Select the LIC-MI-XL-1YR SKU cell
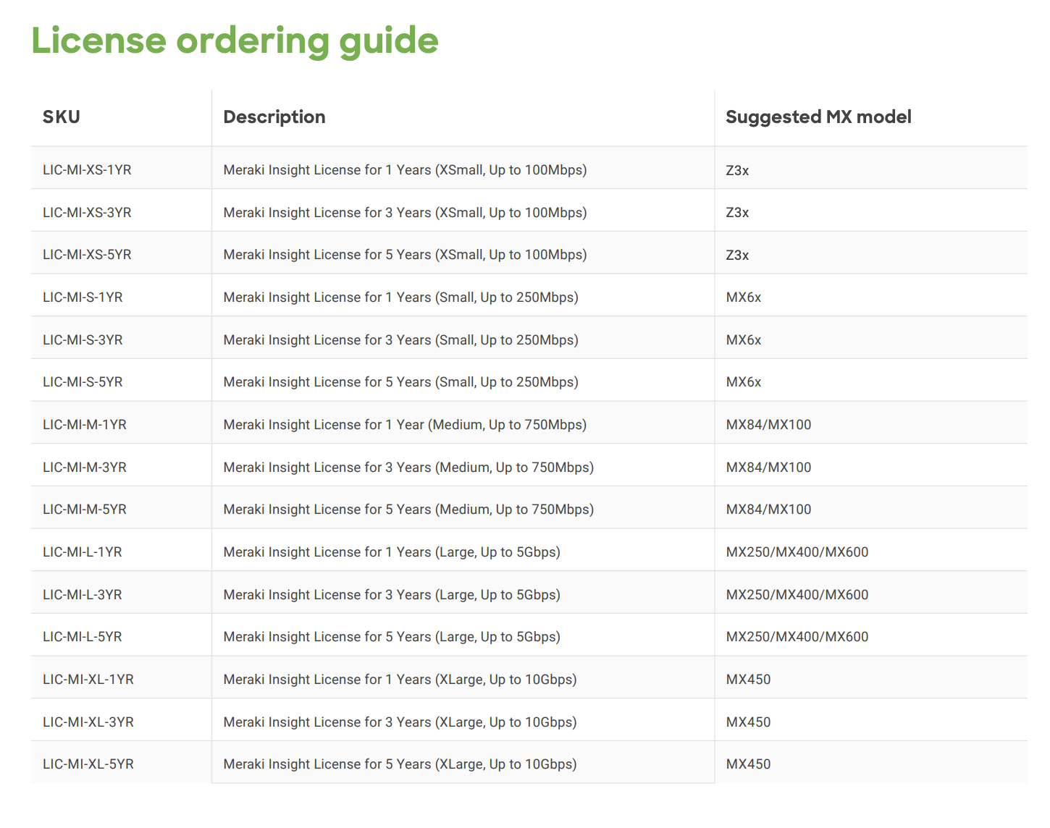Viewport: 1050px width, 828px height. [88, 679]
